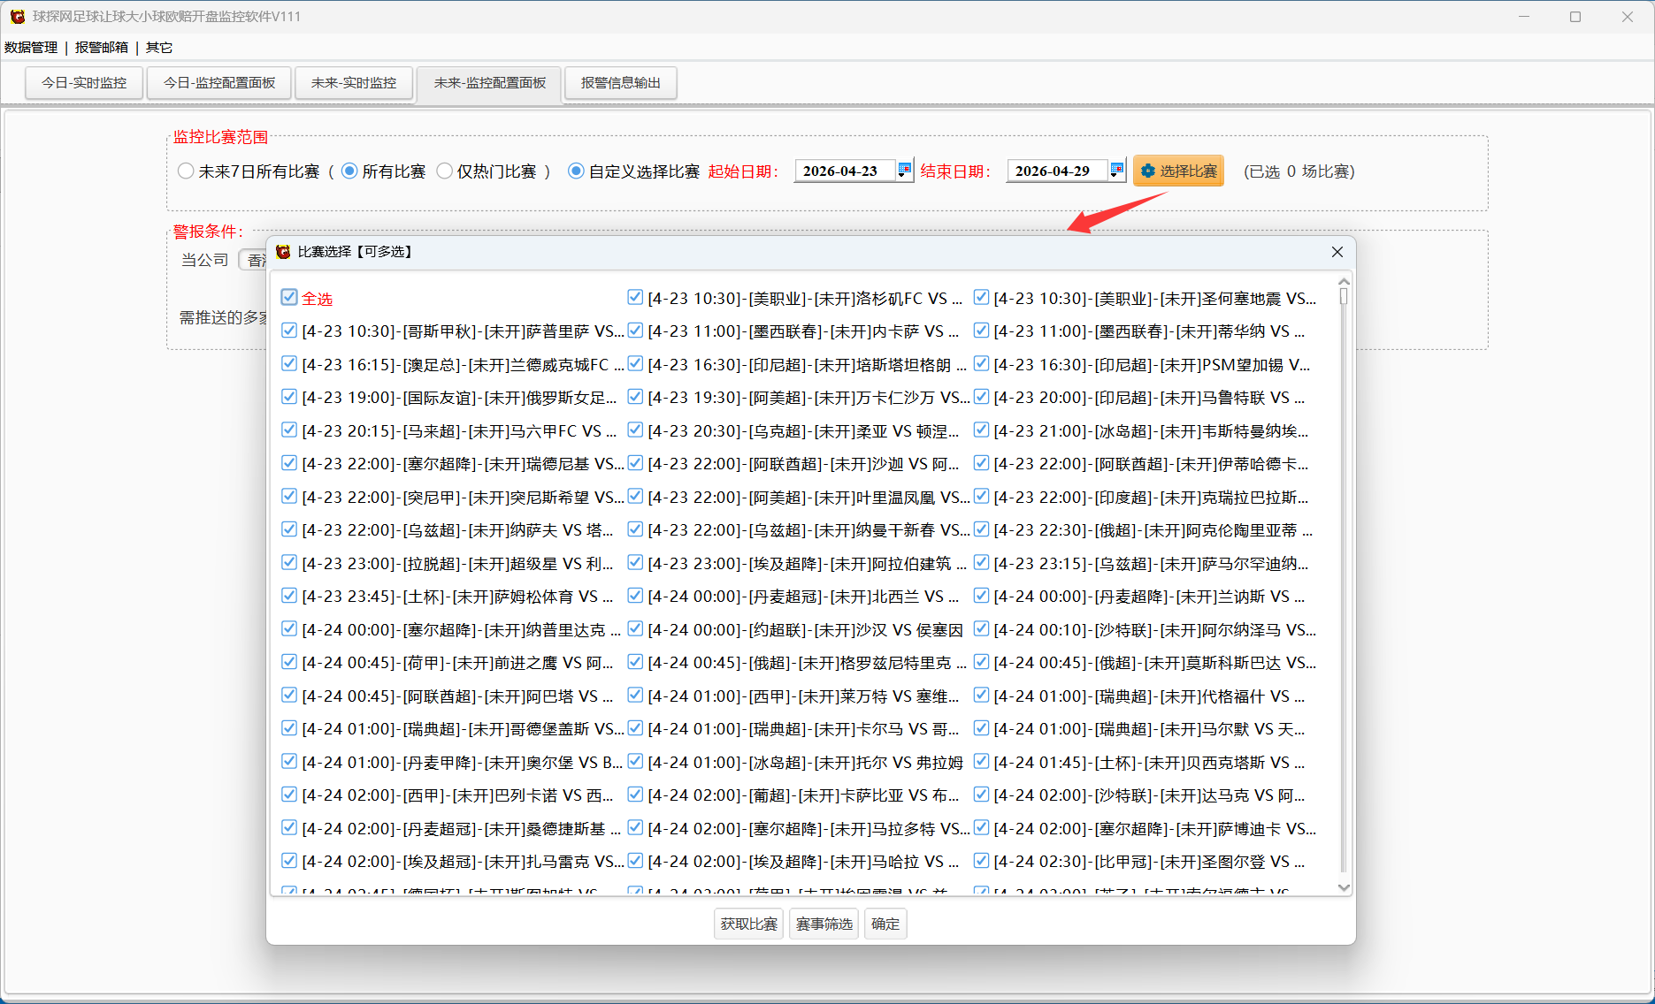1655x1004 pixels.
Task: Uncheck 4-23 20:30 乌克超 柔亚 match
Action: click(x=635, y=430)
